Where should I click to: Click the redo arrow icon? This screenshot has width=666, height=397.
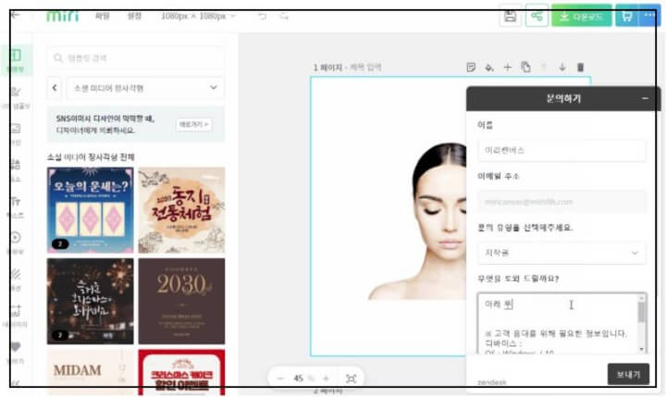point(284,16)
